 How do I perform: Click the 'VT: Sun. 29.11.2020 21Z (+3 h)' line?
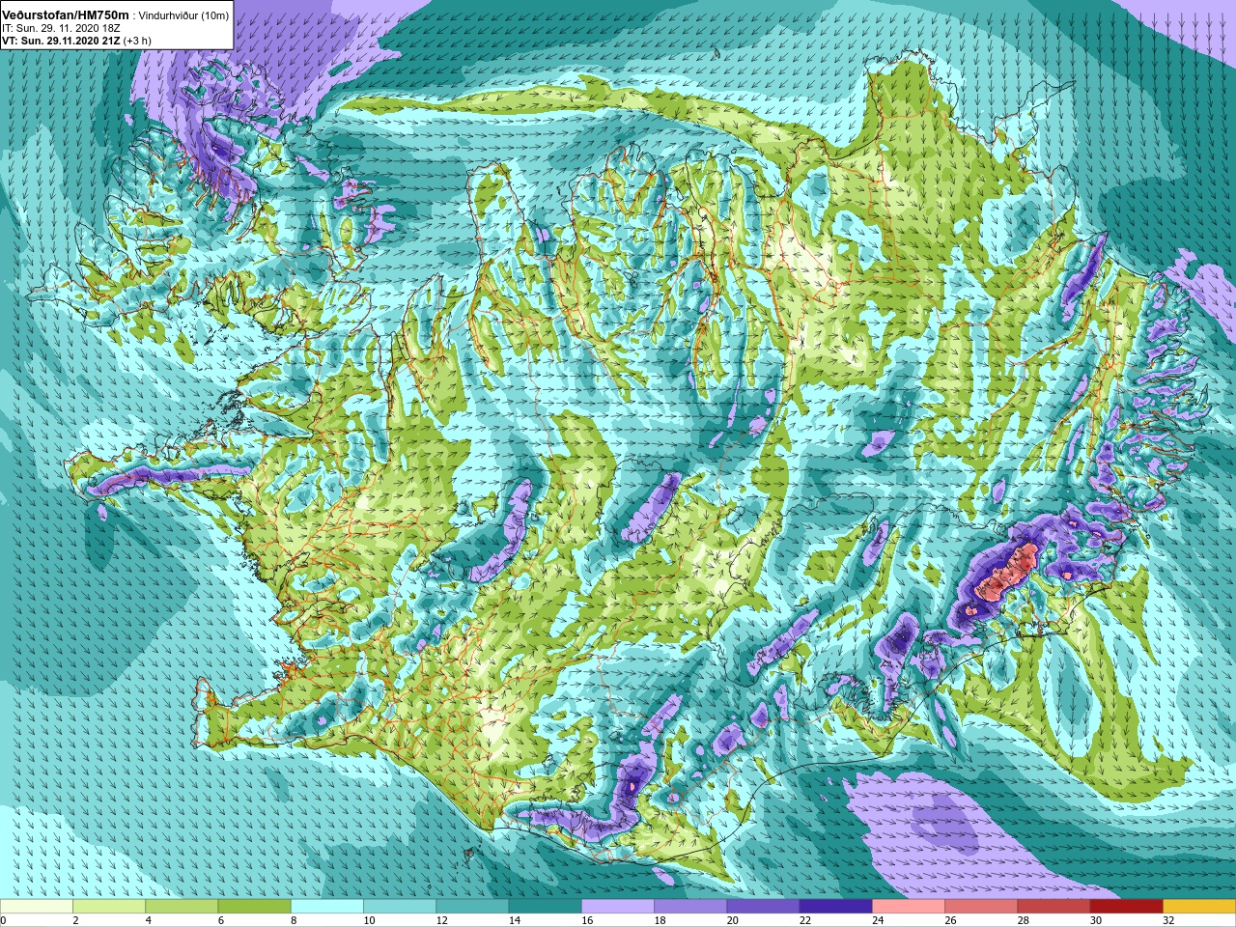click(77, 41)
